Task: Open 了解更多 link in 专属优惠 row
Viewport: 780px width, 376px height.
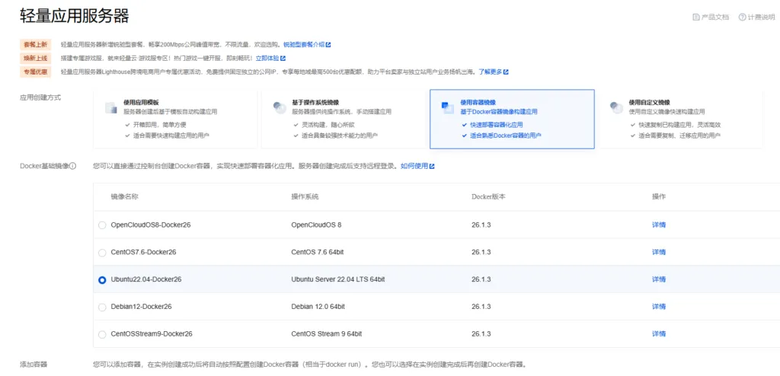Action: point(490,72)
